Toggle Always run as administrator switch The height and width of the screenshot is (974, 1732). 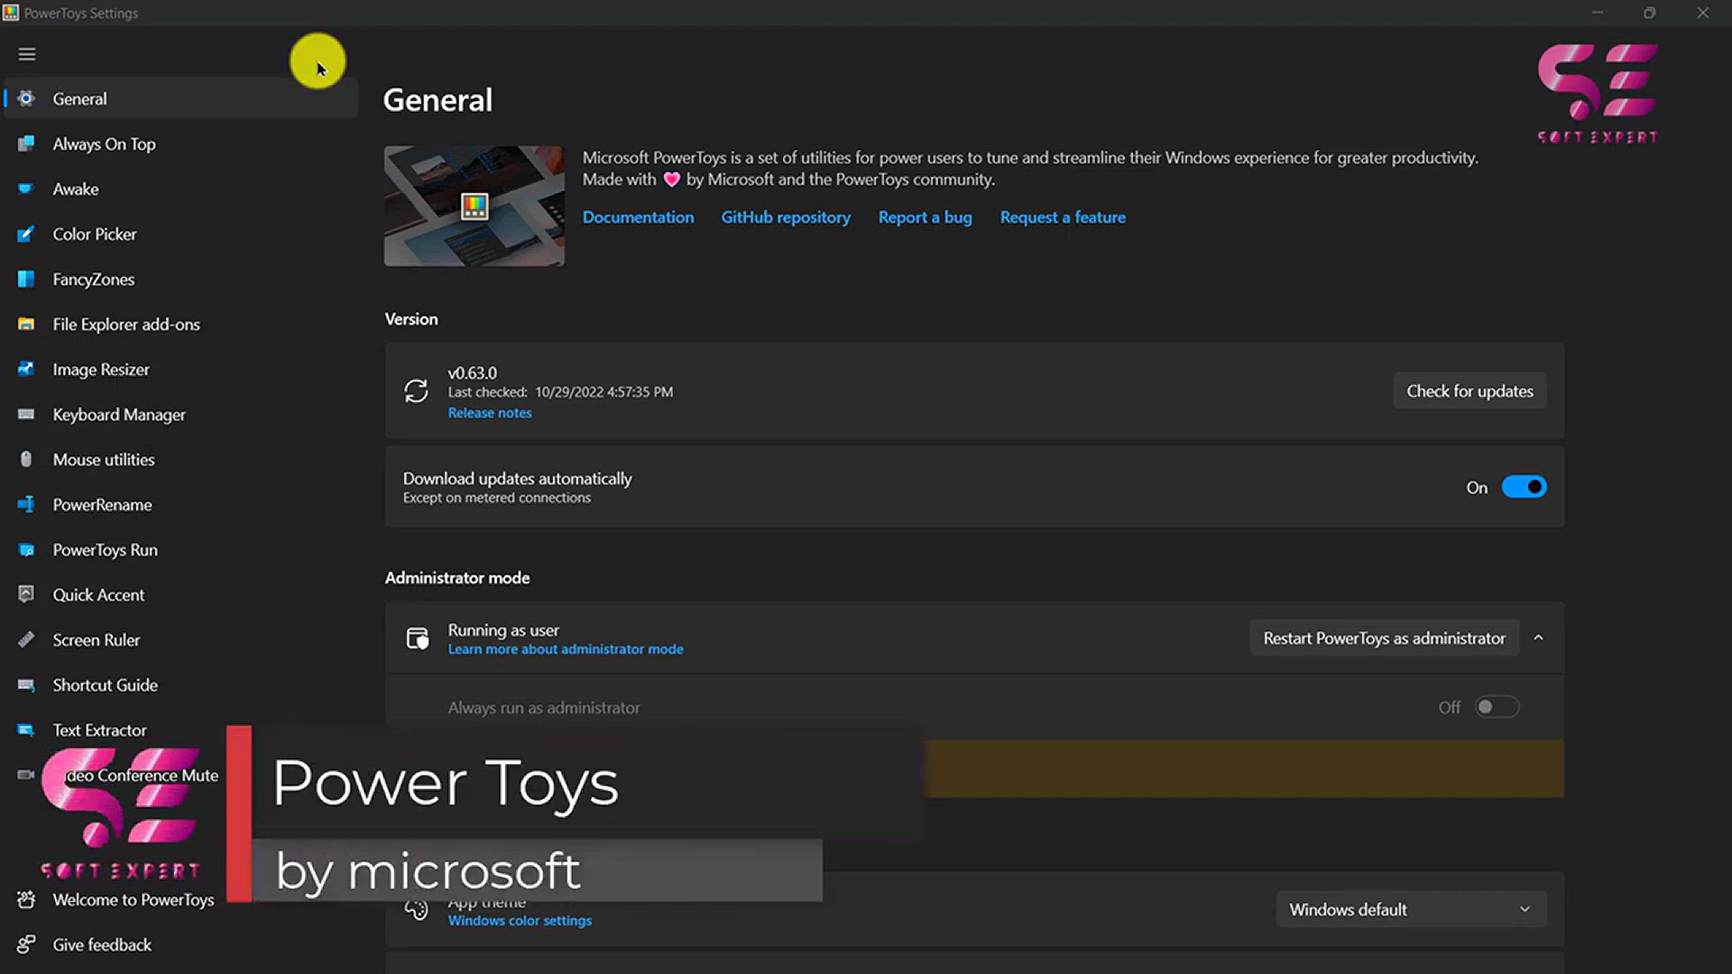[1497, 707]
